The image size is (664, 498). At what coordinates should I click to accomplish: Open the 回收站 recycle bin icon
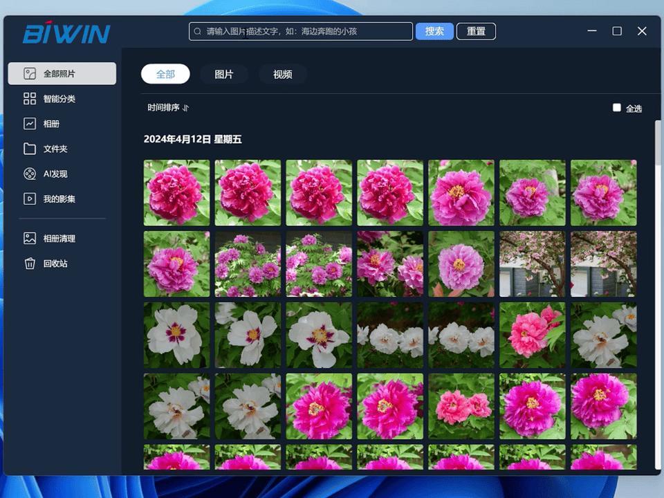click(29, 263)
